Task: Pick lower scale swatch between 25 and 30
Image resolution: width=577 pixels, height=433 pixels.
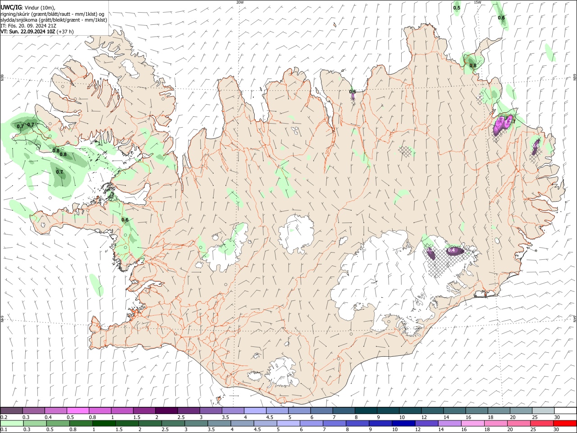Action: 542,423
